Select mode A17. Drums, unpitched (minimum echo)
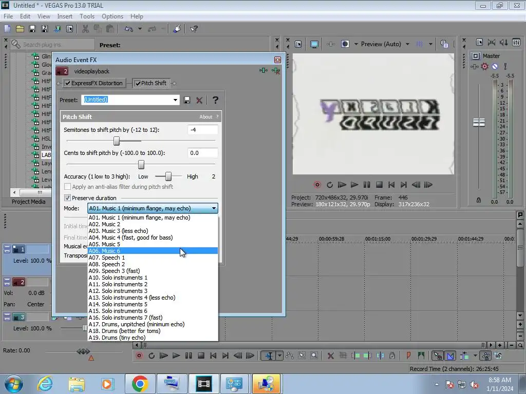This screenshot has width=526, height=394. coord(153,324)
